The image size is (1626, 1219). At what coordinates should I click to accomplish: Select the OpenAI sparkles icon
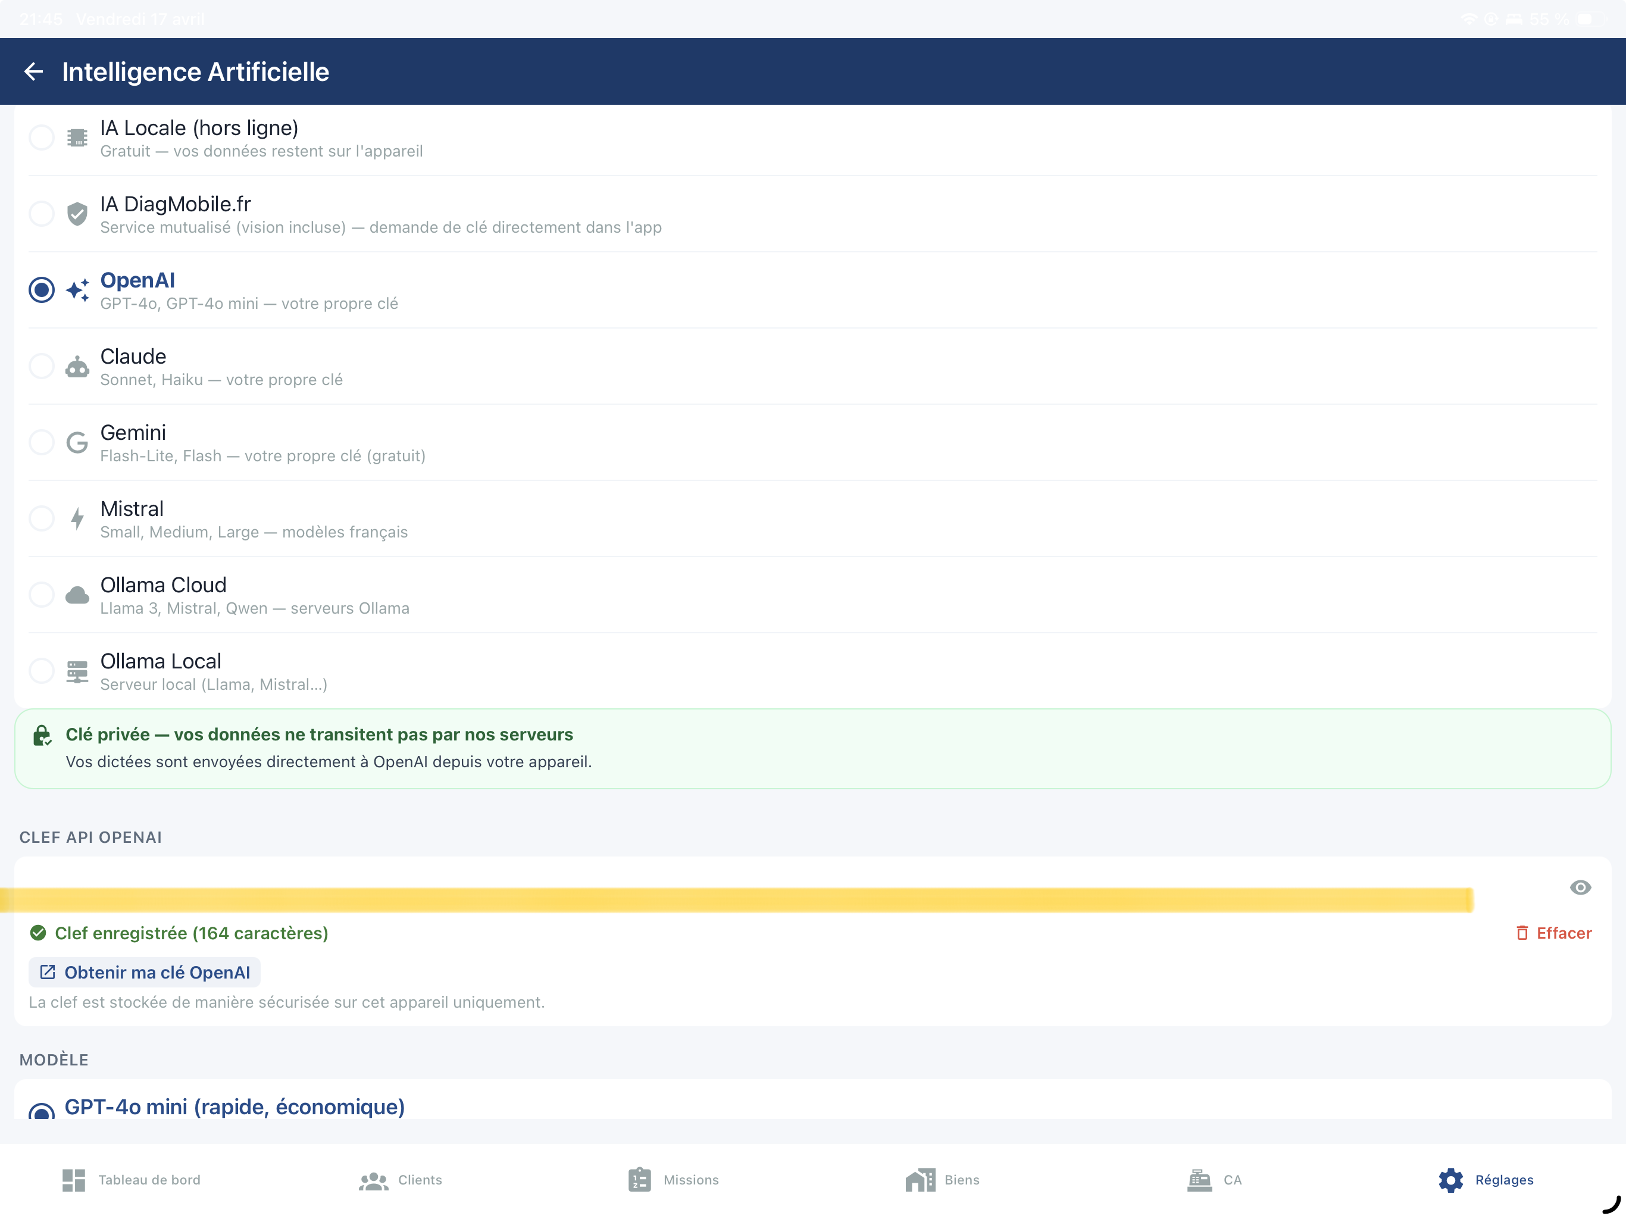(x=77, y=290)
